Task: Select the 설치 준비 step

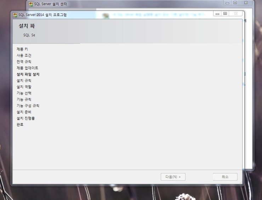Action: [x=24, y=112]
